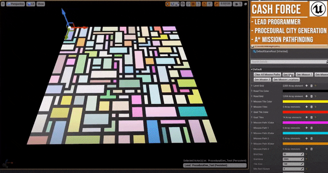
Task: Select the translate gizmo tool
Action: 168,4
